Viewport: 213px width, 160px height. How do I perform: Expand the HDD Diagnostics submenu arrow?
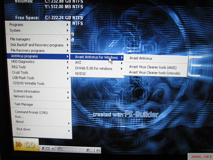pos(68,62)
